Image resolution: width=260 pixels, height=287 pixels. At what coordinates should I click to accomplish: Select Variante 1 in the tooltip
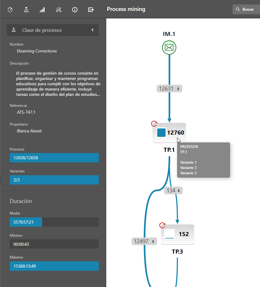[188, 162]
